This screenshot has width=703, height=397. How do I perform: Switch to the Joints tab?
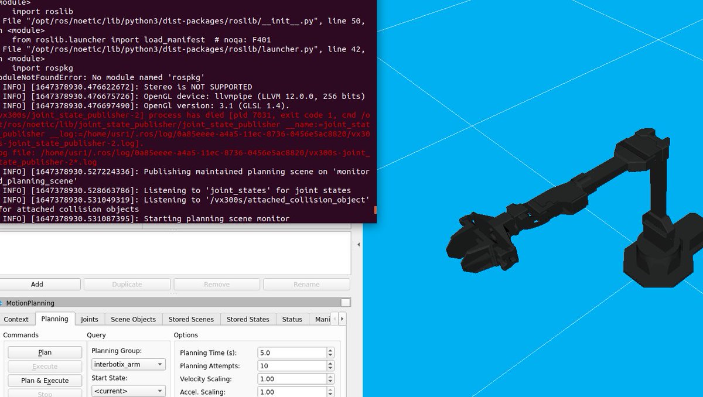click(90, 319)
